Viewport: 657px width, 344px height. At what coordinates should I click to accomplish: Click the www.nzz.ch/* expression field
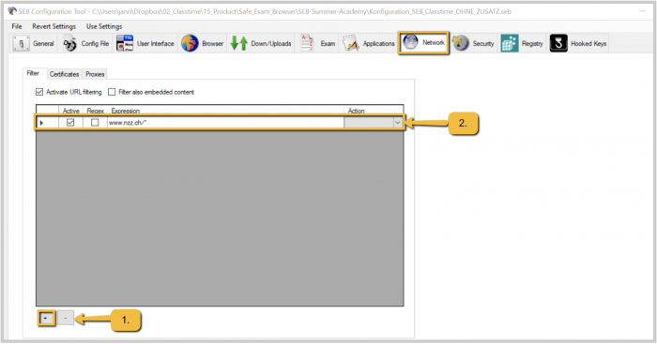click(225, 122)
